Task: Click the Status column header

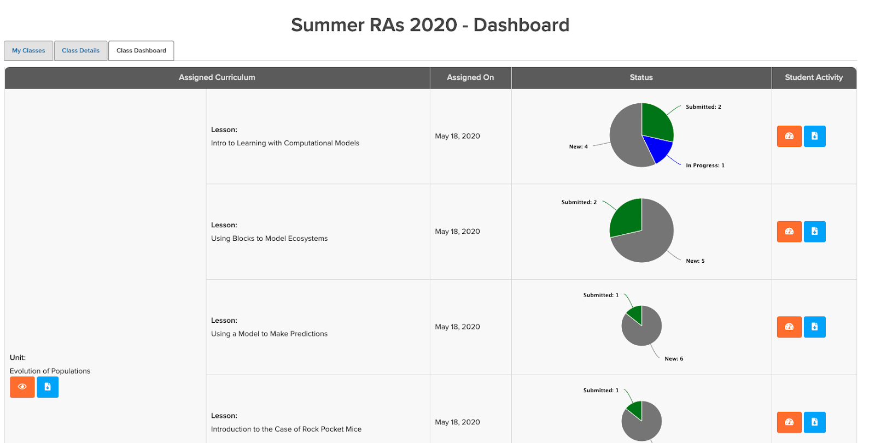Action: tap(641, 78)
